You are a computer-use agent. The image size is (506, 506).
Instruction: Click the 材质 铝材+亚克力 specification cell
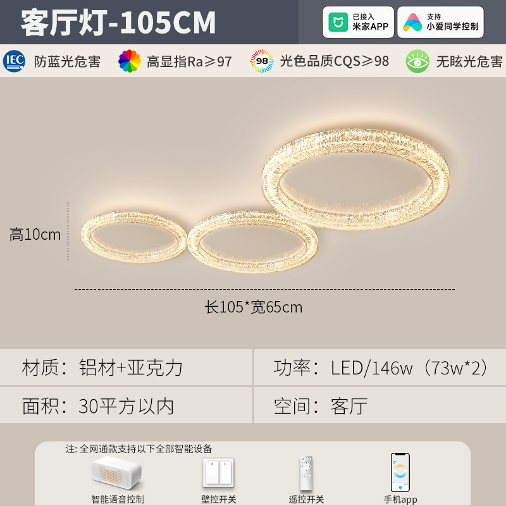point(126,367)
